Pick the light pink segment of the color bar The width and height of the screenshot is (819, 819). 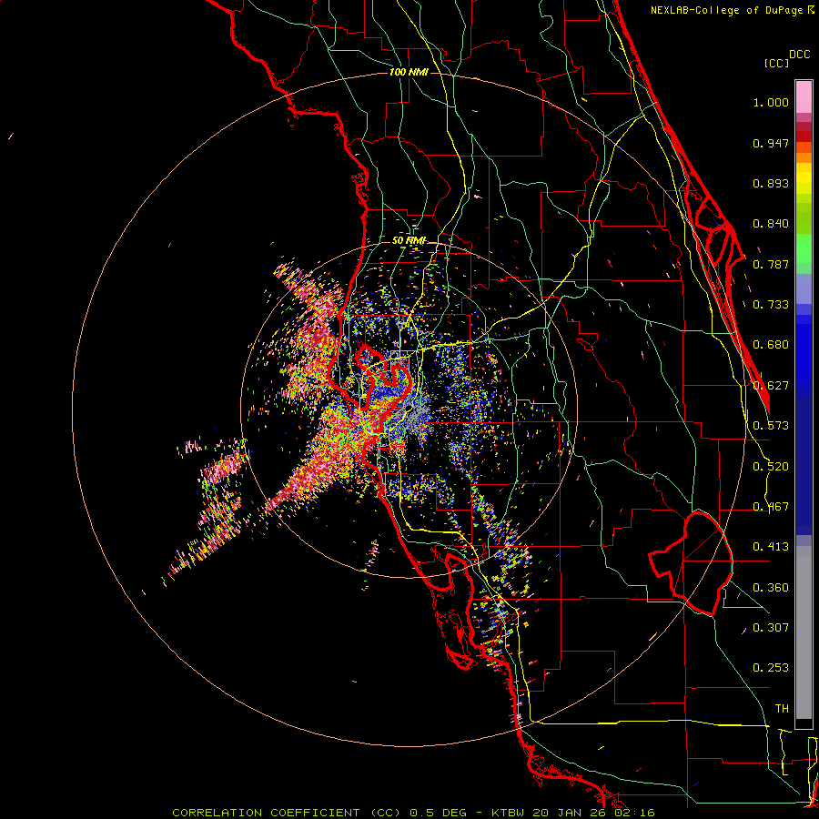point(804,97)
